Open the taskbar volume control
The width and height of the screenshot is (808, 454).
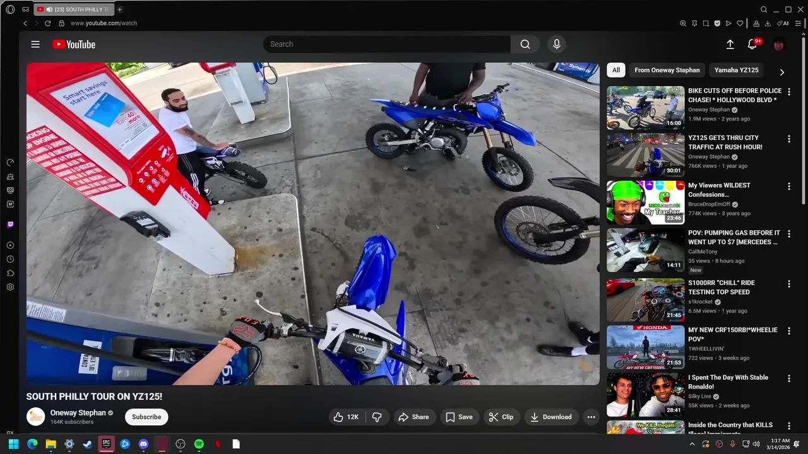(757, 444)
